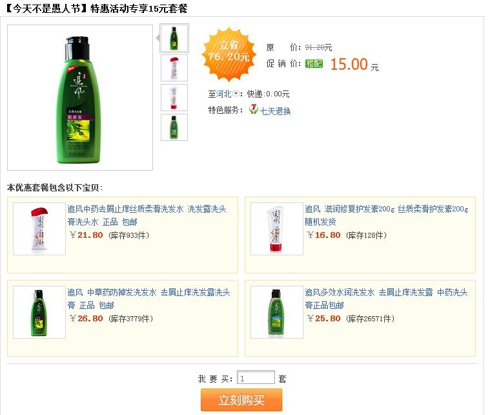Open 追风中药去屑止痒丝质柔滑洗发水 product link
Screen dimensions: 490x415
click(x=147, y=215)
